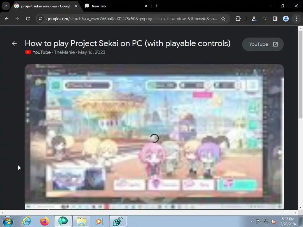Image resolution: width=303 pixels, height=227 pixels.
Task: Click the red YouTube logo under the title
Action: point(28,52)
